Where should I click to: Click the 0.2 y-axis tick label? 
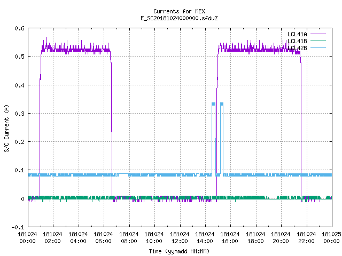19,142
